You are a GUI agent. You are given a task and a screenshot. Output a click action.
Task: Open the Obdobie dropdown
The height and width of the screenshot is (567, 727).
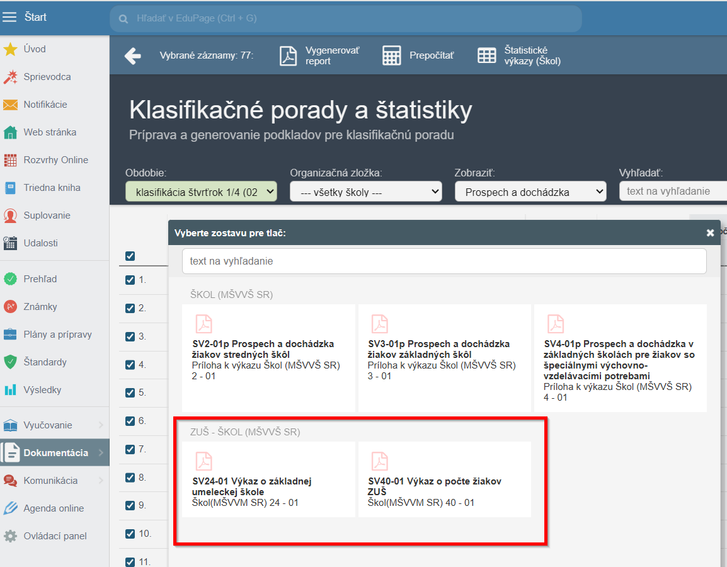(x=201, y=192)
